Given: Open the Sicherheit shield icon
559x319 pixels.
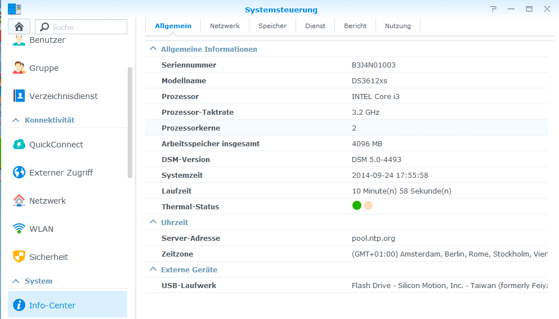Looking at the screenshot, I should pos(20,257).
